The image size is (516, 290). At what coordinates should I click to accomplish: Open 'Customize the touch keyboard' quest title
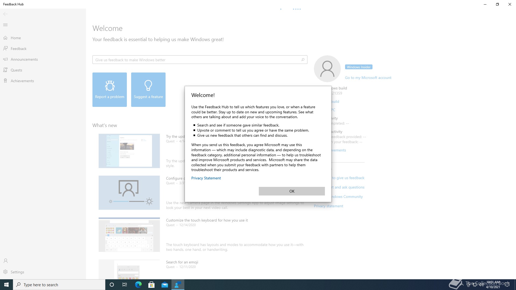207,220
